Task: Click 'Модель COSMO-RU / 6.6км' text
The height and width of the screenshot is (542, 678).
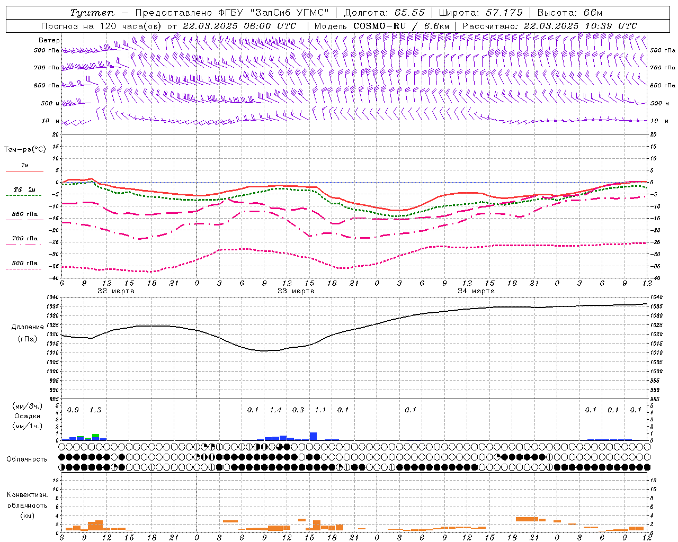Action: [382, 26]
